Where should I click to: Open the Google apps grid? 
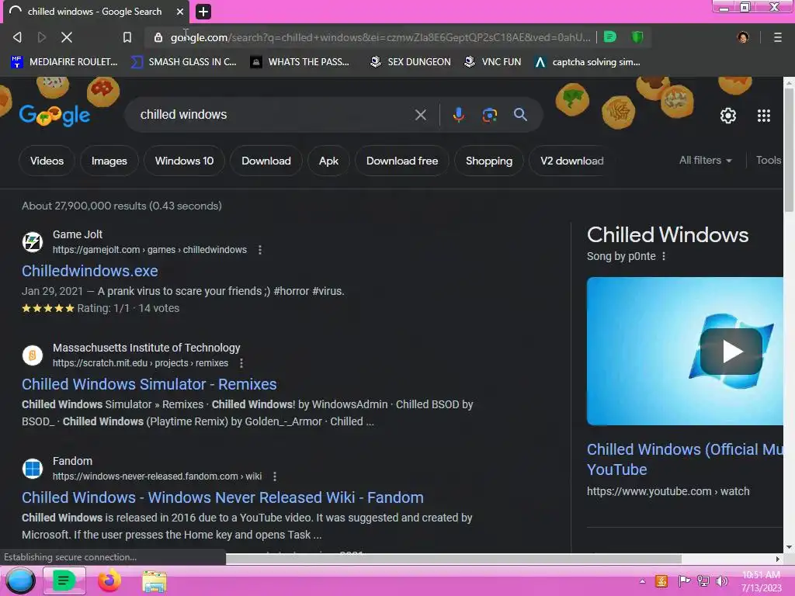coord(764,116)
